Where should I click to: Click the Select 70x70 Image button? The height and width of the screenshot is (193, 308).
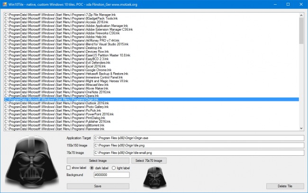149,160
